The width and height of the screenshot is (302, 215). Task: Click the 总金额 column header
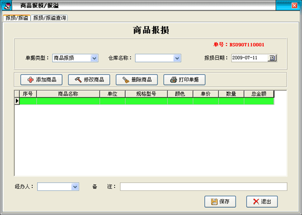point(259,94)
